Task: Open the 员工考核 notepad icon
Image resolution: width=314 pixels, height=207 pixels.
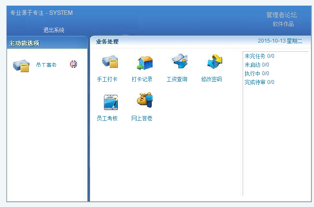Action: pos(110,101)
